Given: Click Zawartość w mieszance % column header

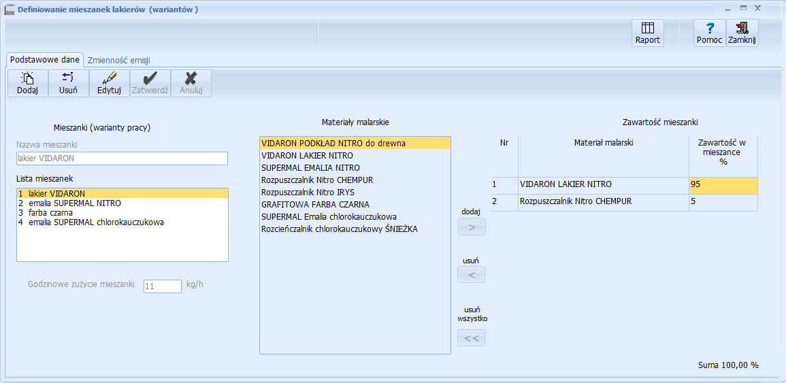Looking at the screenshot, I should click(x=723, y=156).
